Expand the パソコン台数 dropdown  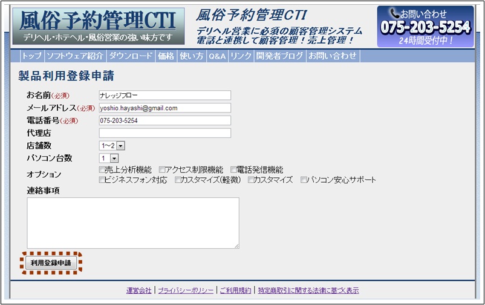point(108,158)
